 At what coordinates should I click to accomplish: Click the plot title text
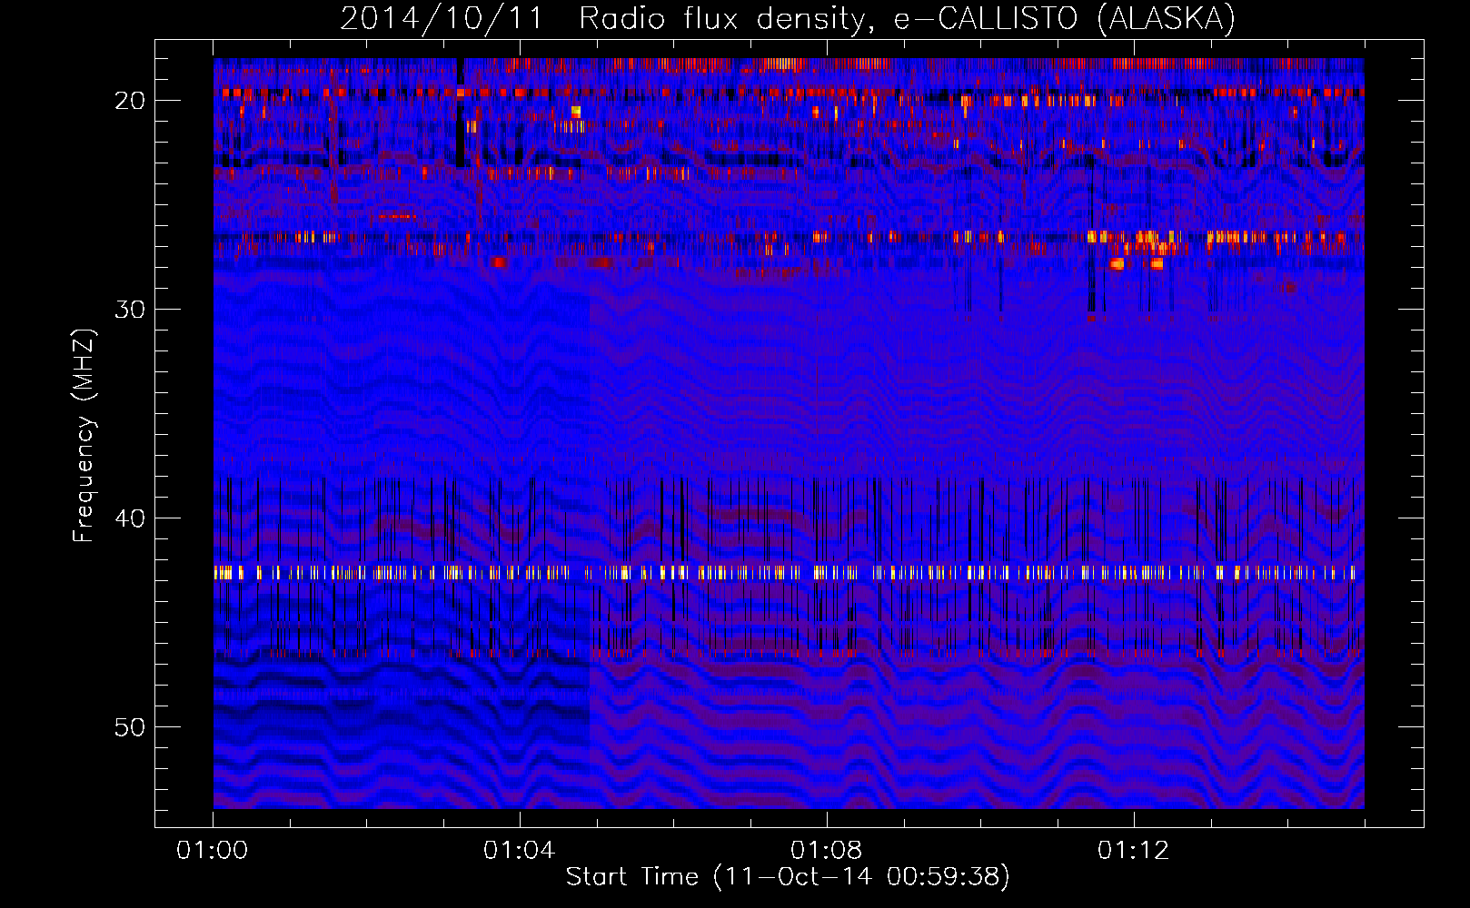pos(788,18)
